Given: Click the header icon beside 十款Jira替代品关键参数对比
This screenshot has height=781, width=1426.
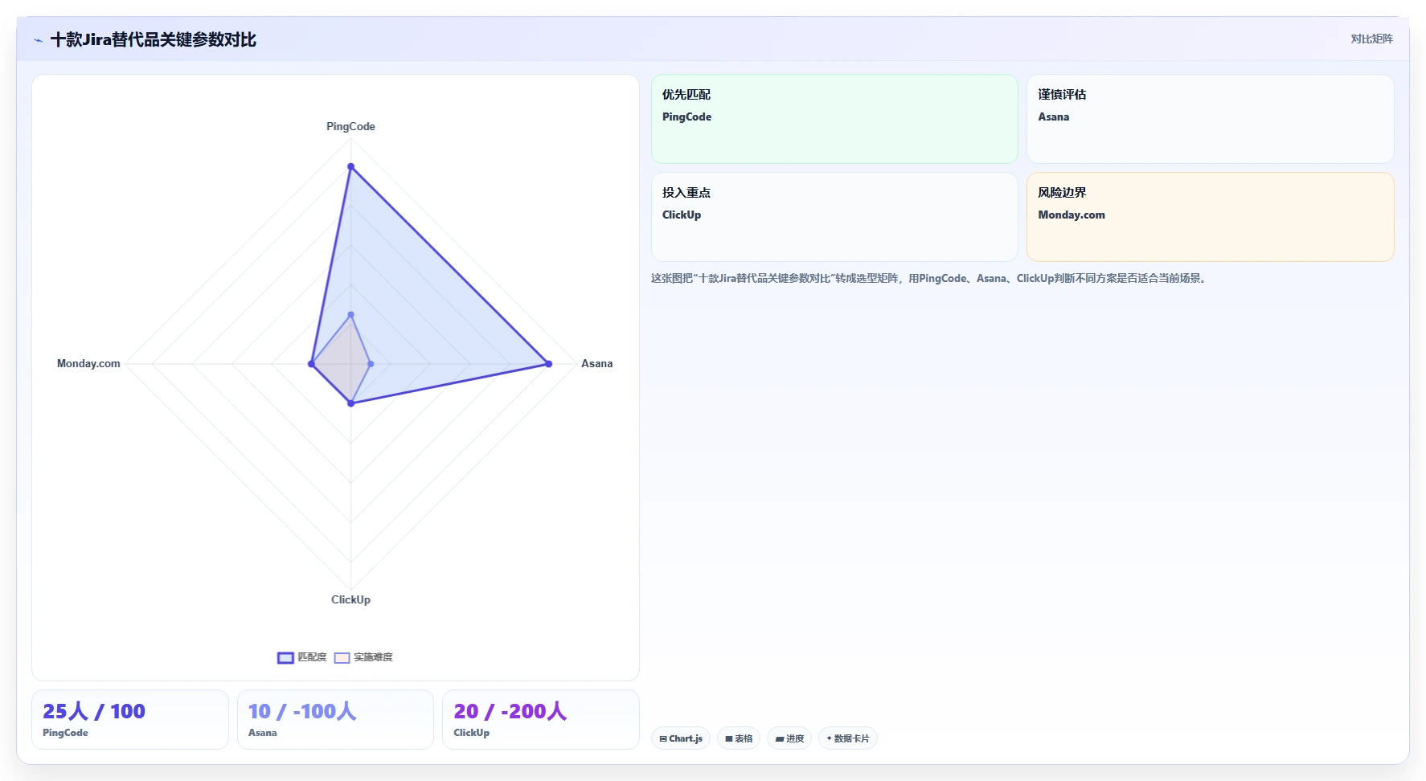Looking at the screenshot, I should [x=38, y=40].
